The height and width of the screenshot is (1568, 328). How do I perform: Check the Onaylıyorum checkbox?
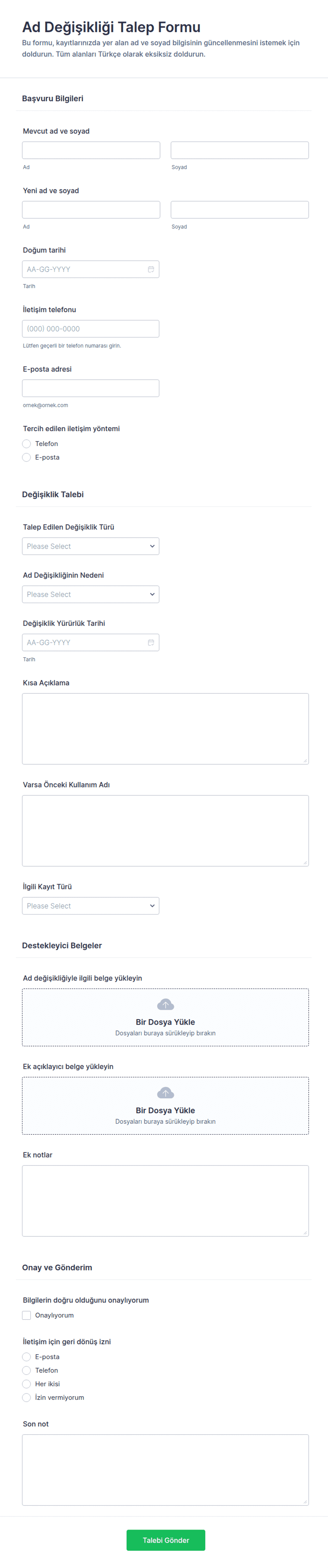[27, 1315]
